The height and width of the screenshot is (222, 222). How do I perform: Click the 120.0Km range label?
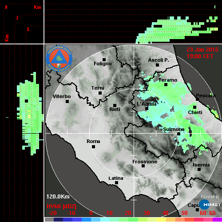pos(58,197)
